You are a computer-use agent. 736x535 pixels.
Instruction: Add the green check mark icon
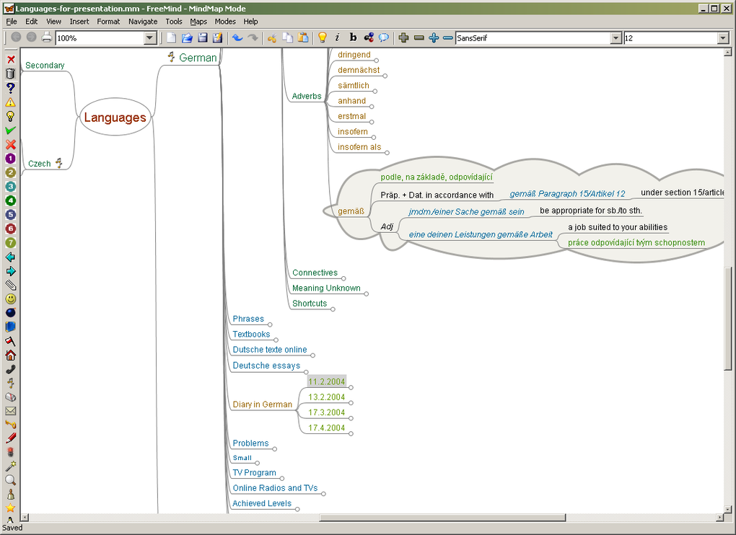(10, 130)
